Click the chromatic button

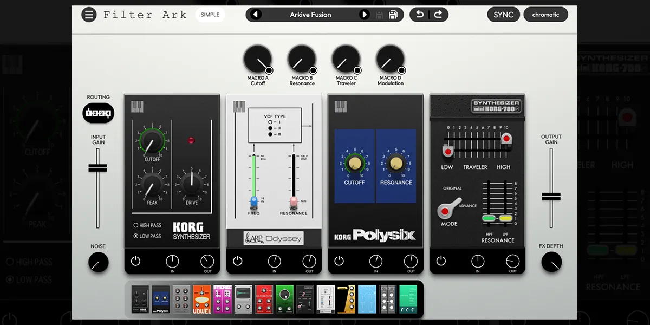tap(545, 14)
